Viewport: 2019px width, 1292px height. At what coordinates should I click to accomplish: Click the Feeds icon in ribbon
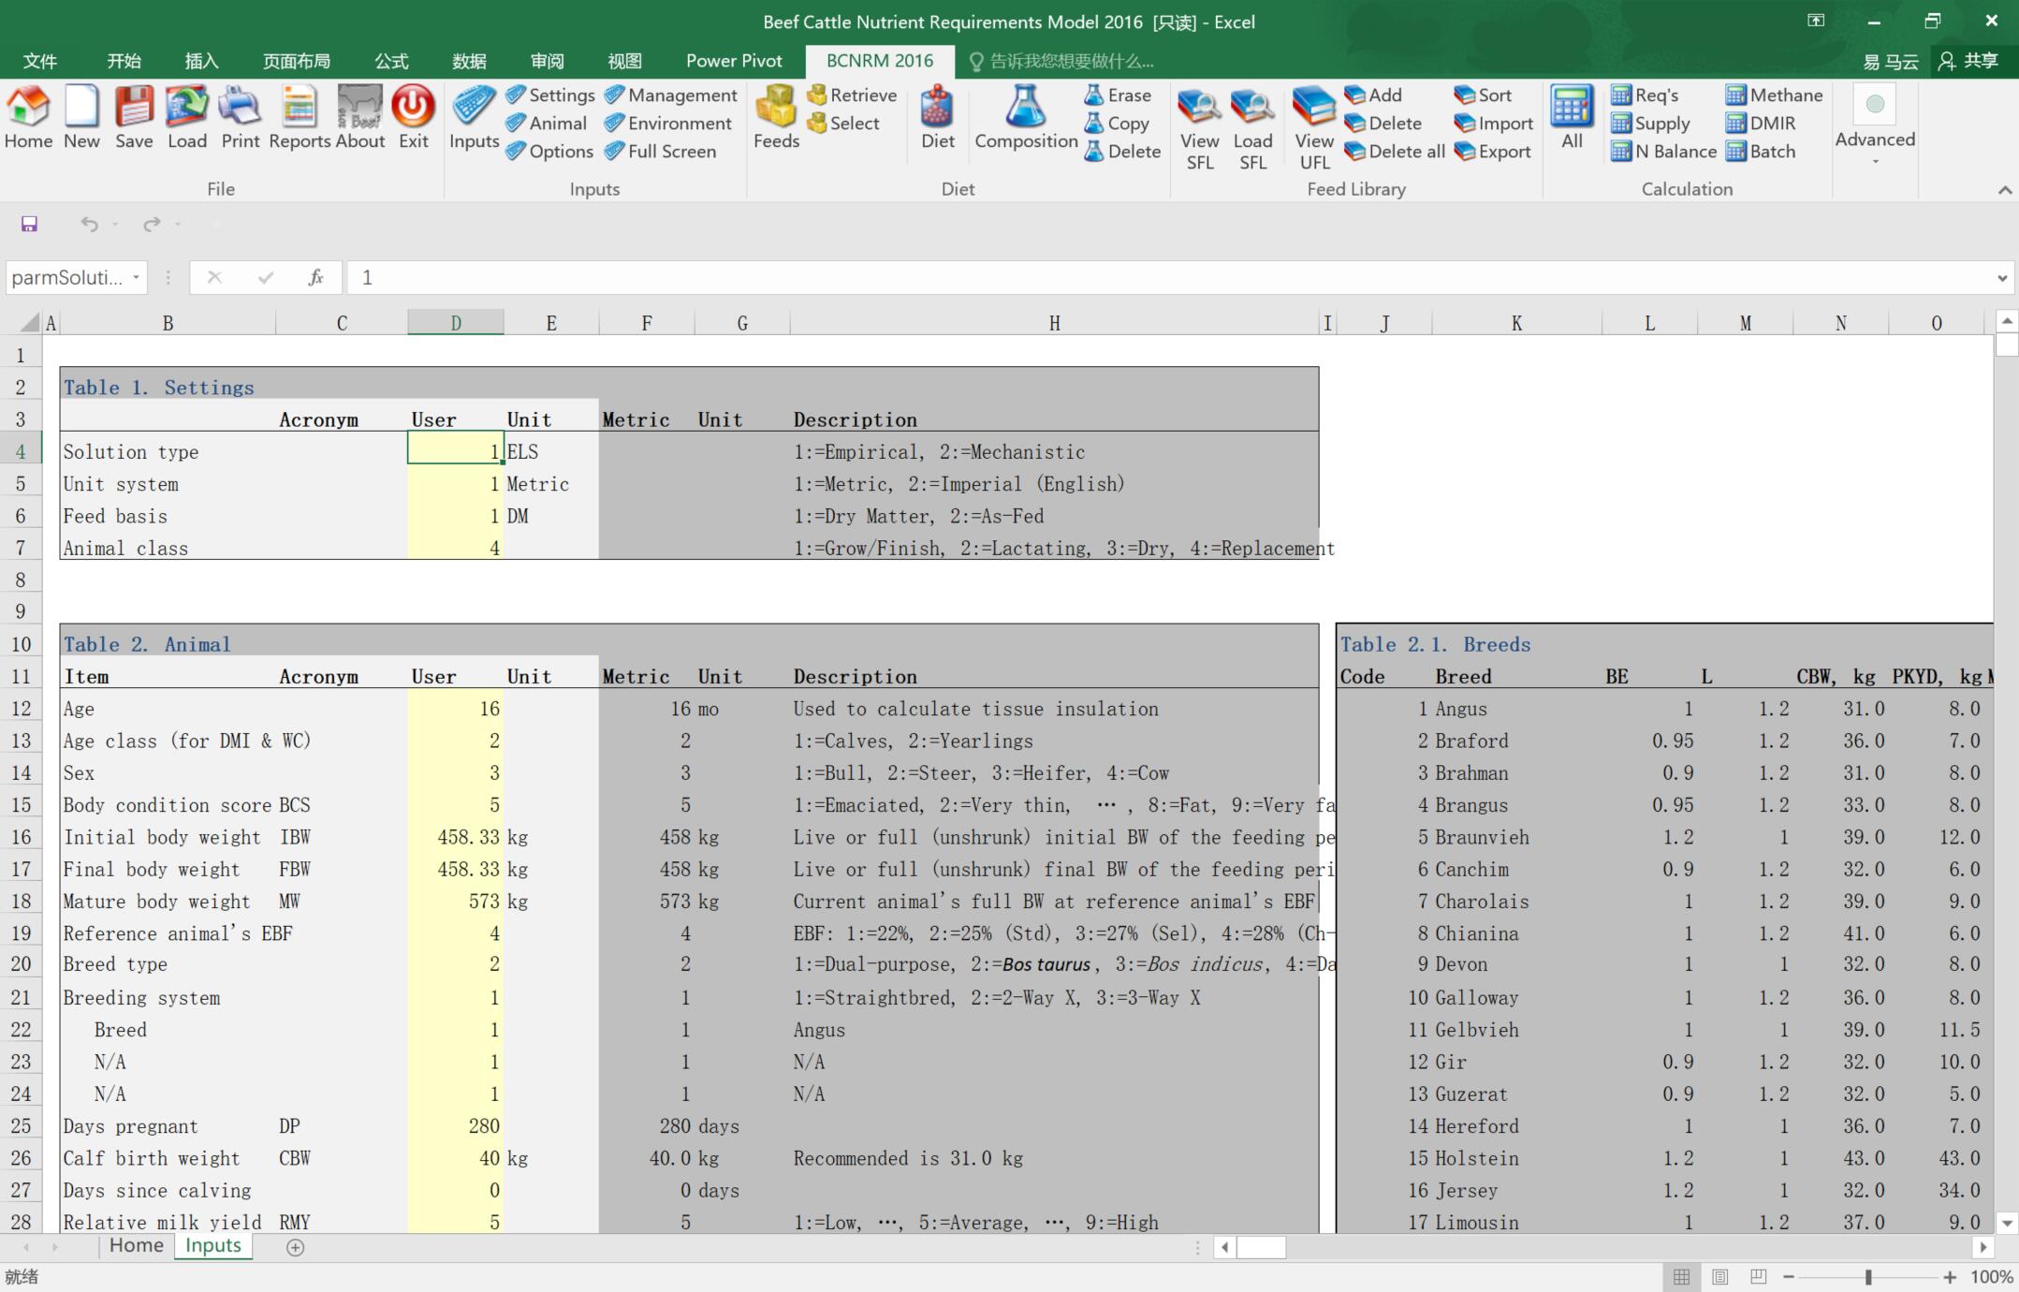pyautogui.click(x=776, y=121)
